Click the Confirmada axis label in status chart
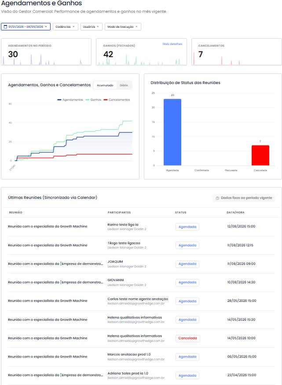Screen dimensions: 282x385 [x=202, y=170]
